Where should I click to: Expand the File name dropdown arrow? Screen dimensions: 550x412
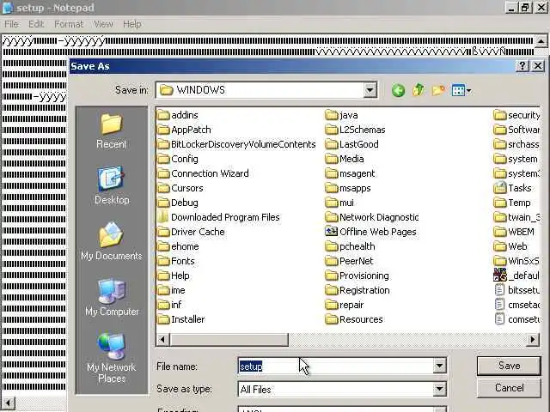tap(439, 367)
